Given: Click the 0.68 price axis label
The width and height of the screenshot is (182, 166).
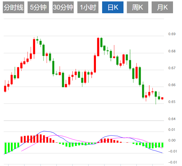Looking at the screenshot, I should click(172, 51).
